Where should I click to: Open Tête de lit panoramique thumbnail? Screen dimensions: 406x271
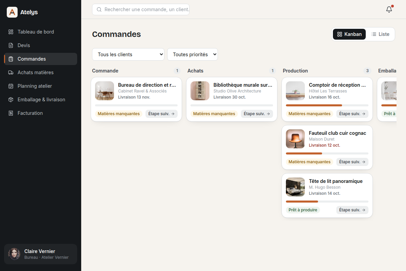295,187
